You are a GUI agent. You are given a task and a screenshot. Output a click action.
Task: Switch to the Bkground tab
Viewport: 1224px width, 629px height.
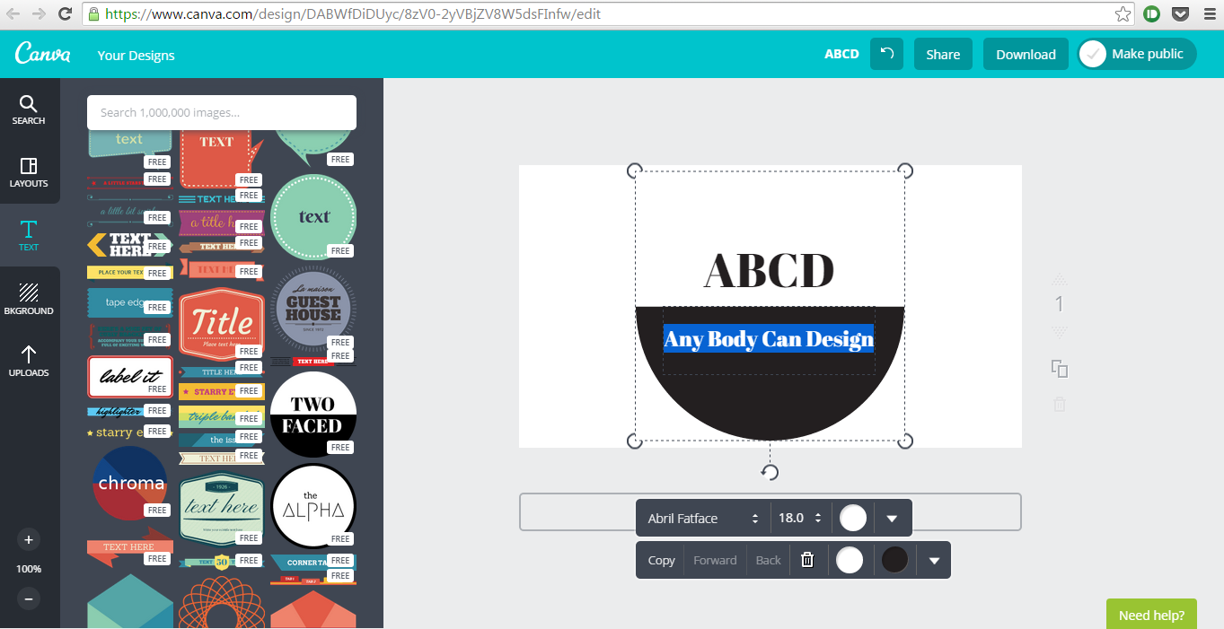(29, 299)
